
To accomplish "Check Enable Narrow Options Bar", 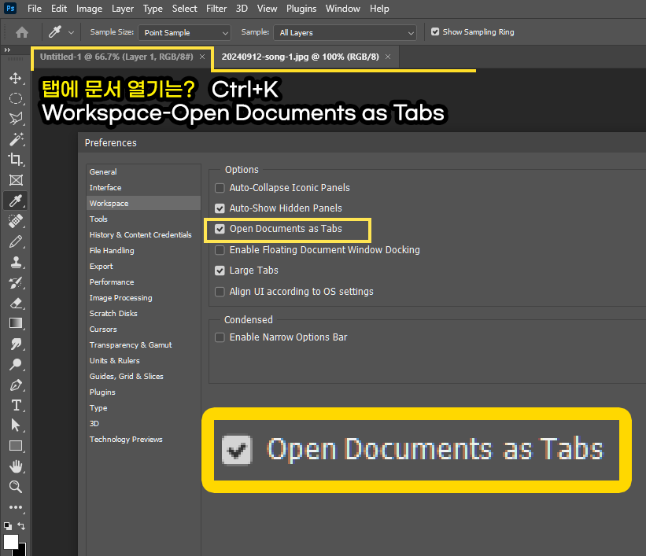I will click(x=220, y=337).
